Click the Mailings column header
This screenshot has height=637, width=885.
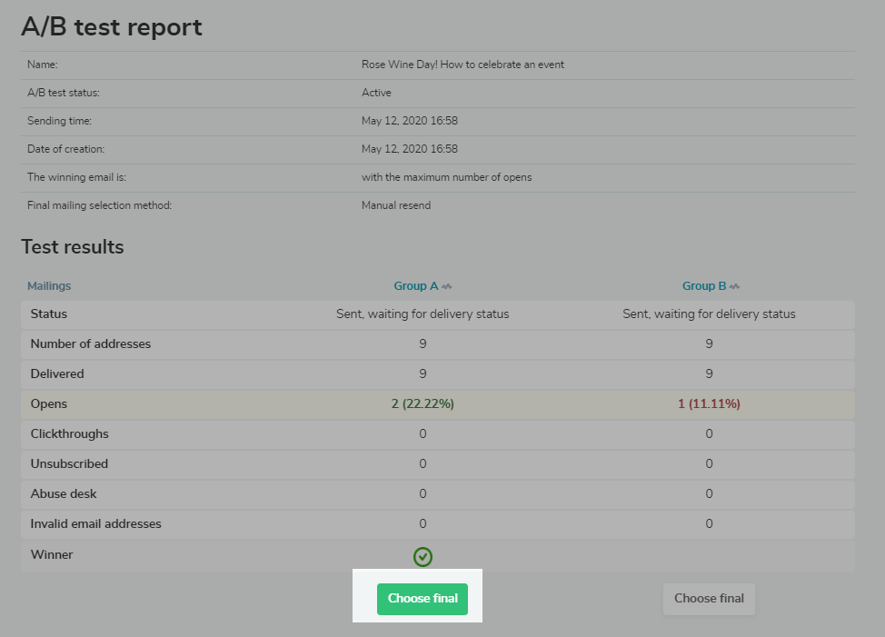49,286
